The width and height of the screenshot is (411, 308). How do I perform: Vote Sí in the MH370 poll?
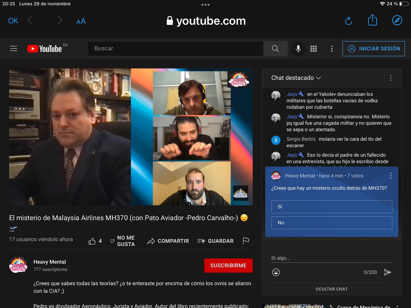click(332, 207)
